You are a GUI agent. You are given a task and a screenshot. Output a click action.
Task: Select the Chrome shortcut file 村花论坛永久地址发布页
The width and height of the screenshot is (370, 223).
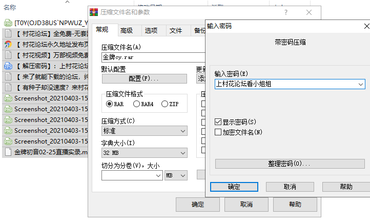click(x=46, y=45)
